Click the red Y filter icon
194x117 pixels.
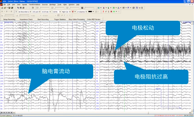pyautogui.click(x=73, y=12)
